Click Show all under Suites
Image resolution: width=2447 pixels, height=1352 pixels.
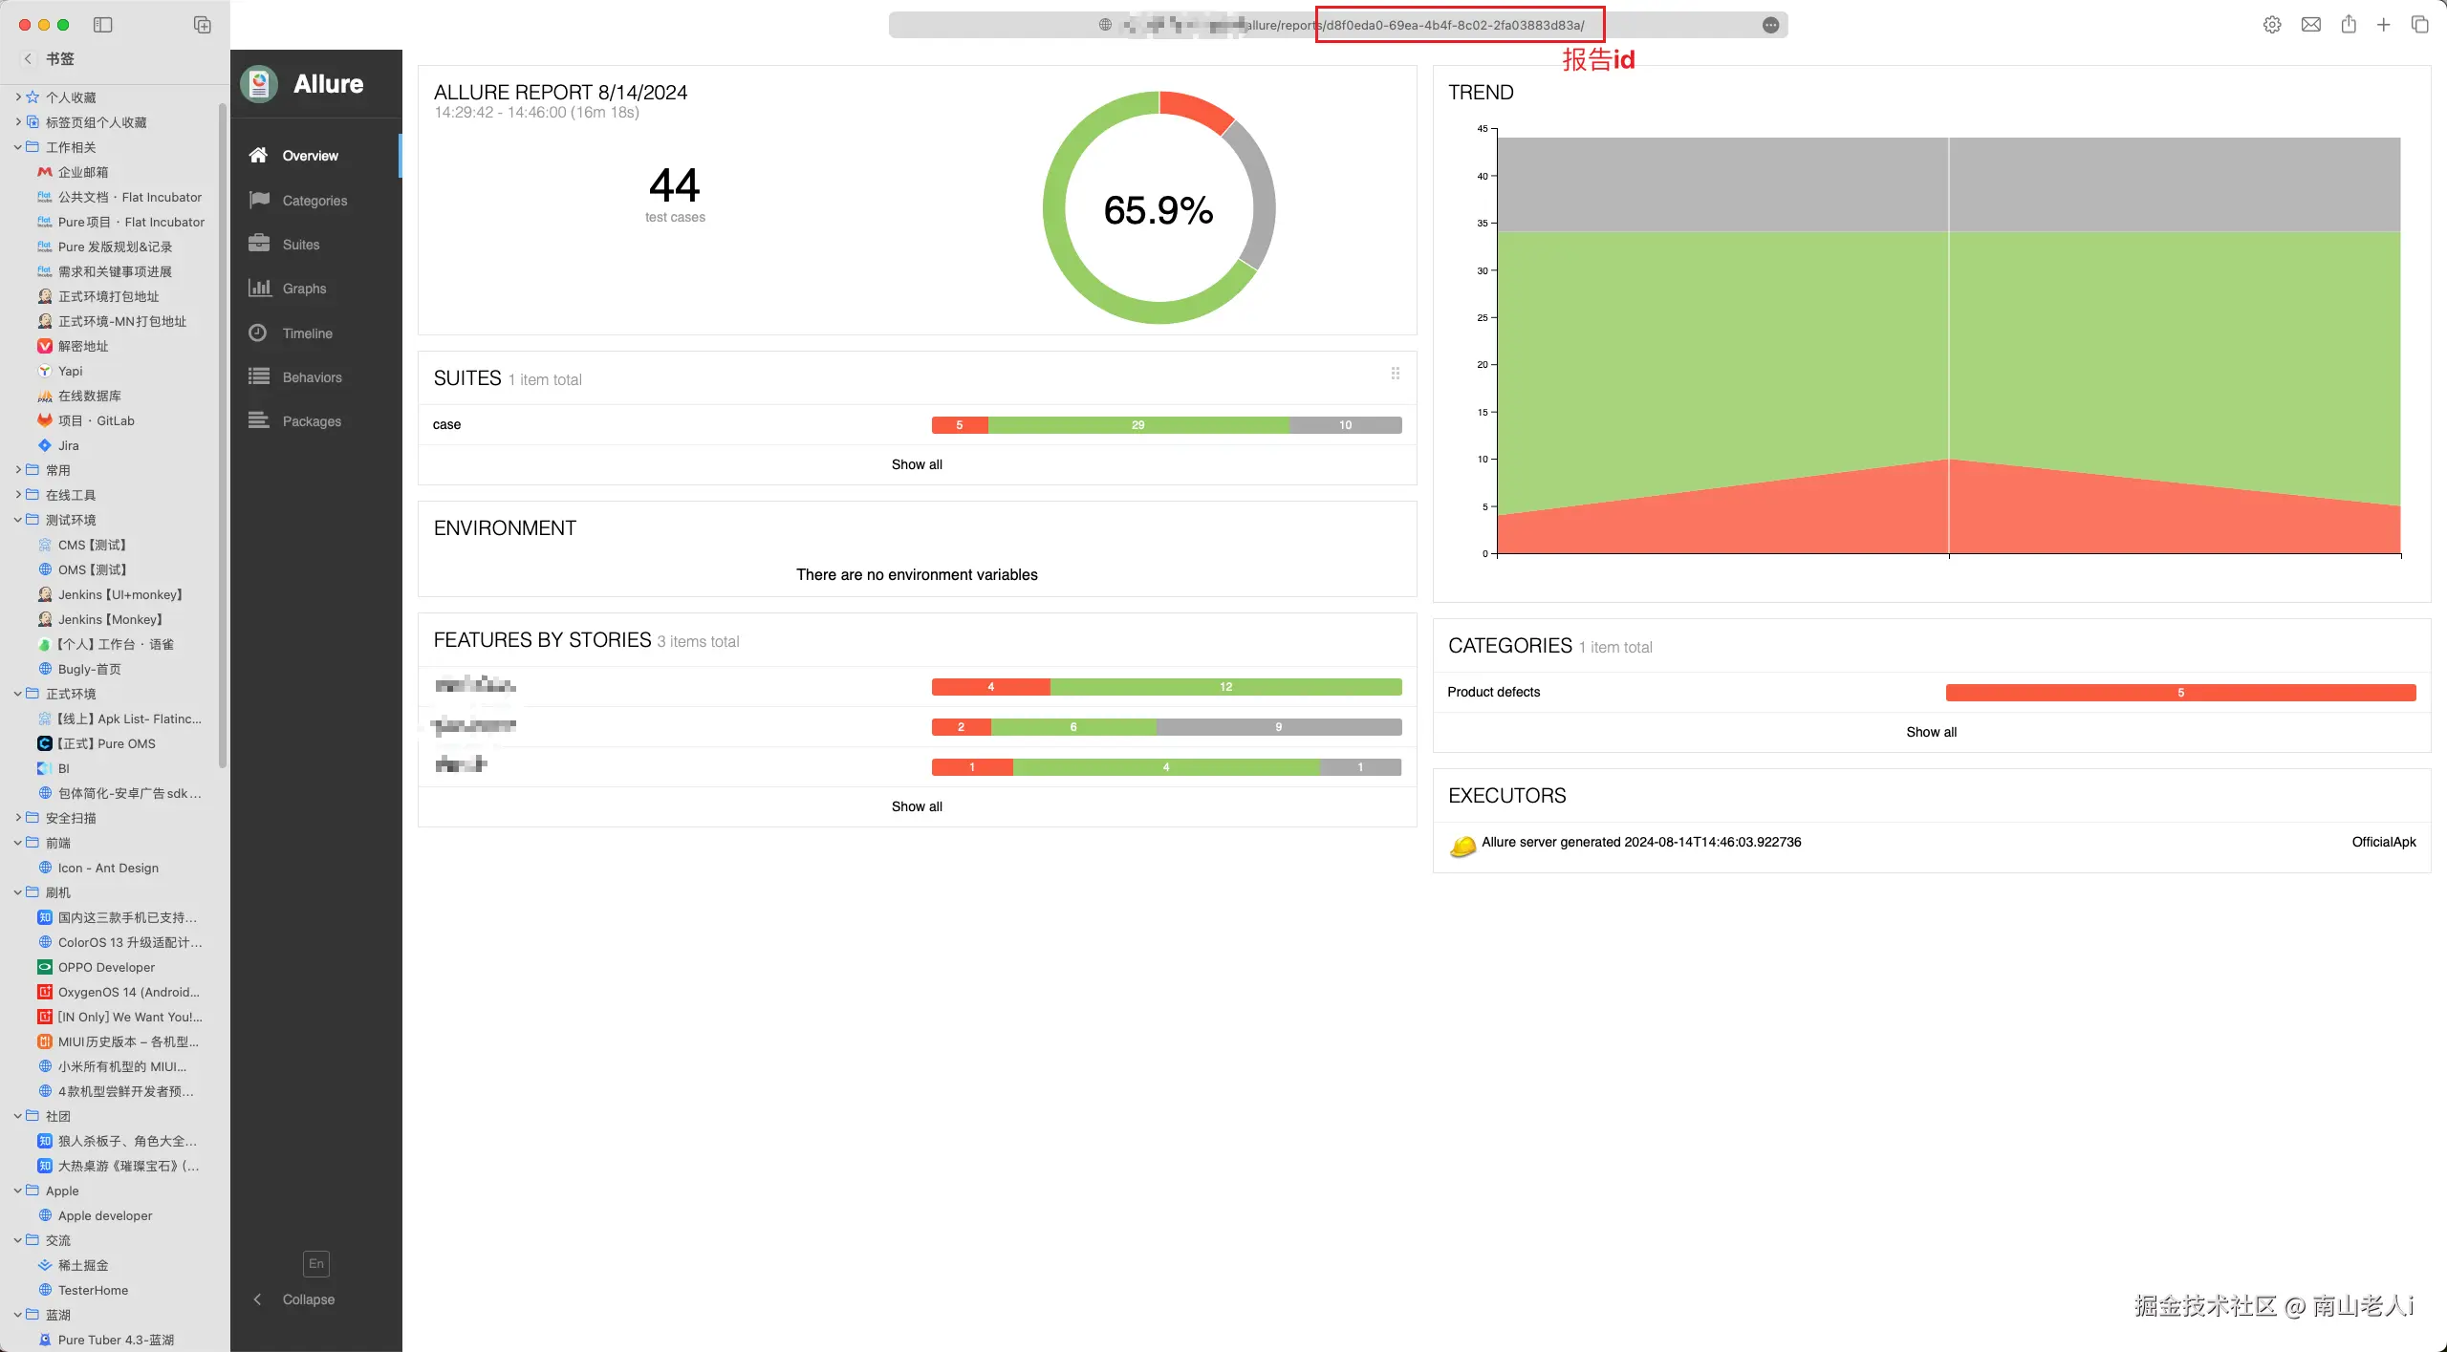917,464
